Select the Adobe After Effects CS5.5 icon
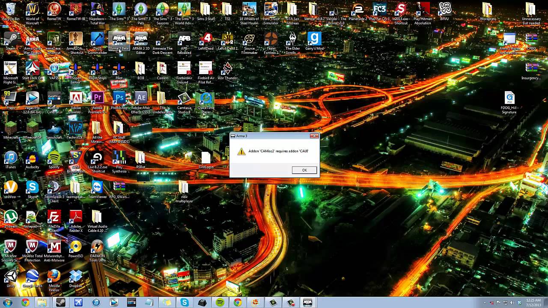Screen dimensions: 548x308 [141, 103]
